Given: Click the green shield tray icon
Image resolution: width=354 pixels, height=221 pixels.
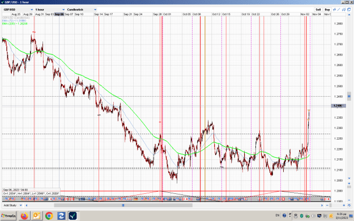Looking at the screenshot, I should tap(302, 216).
